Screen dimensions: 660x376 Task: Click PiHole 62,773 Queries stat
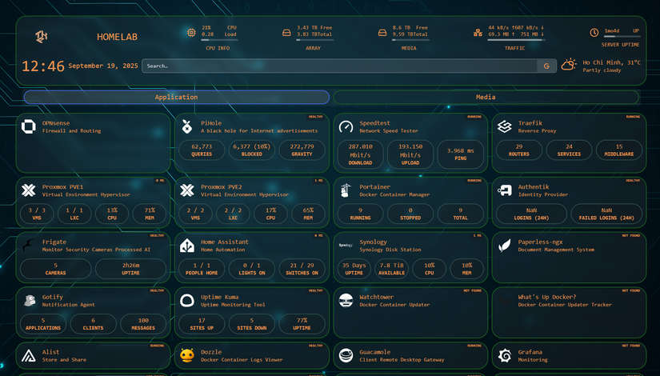pos(202,150)
